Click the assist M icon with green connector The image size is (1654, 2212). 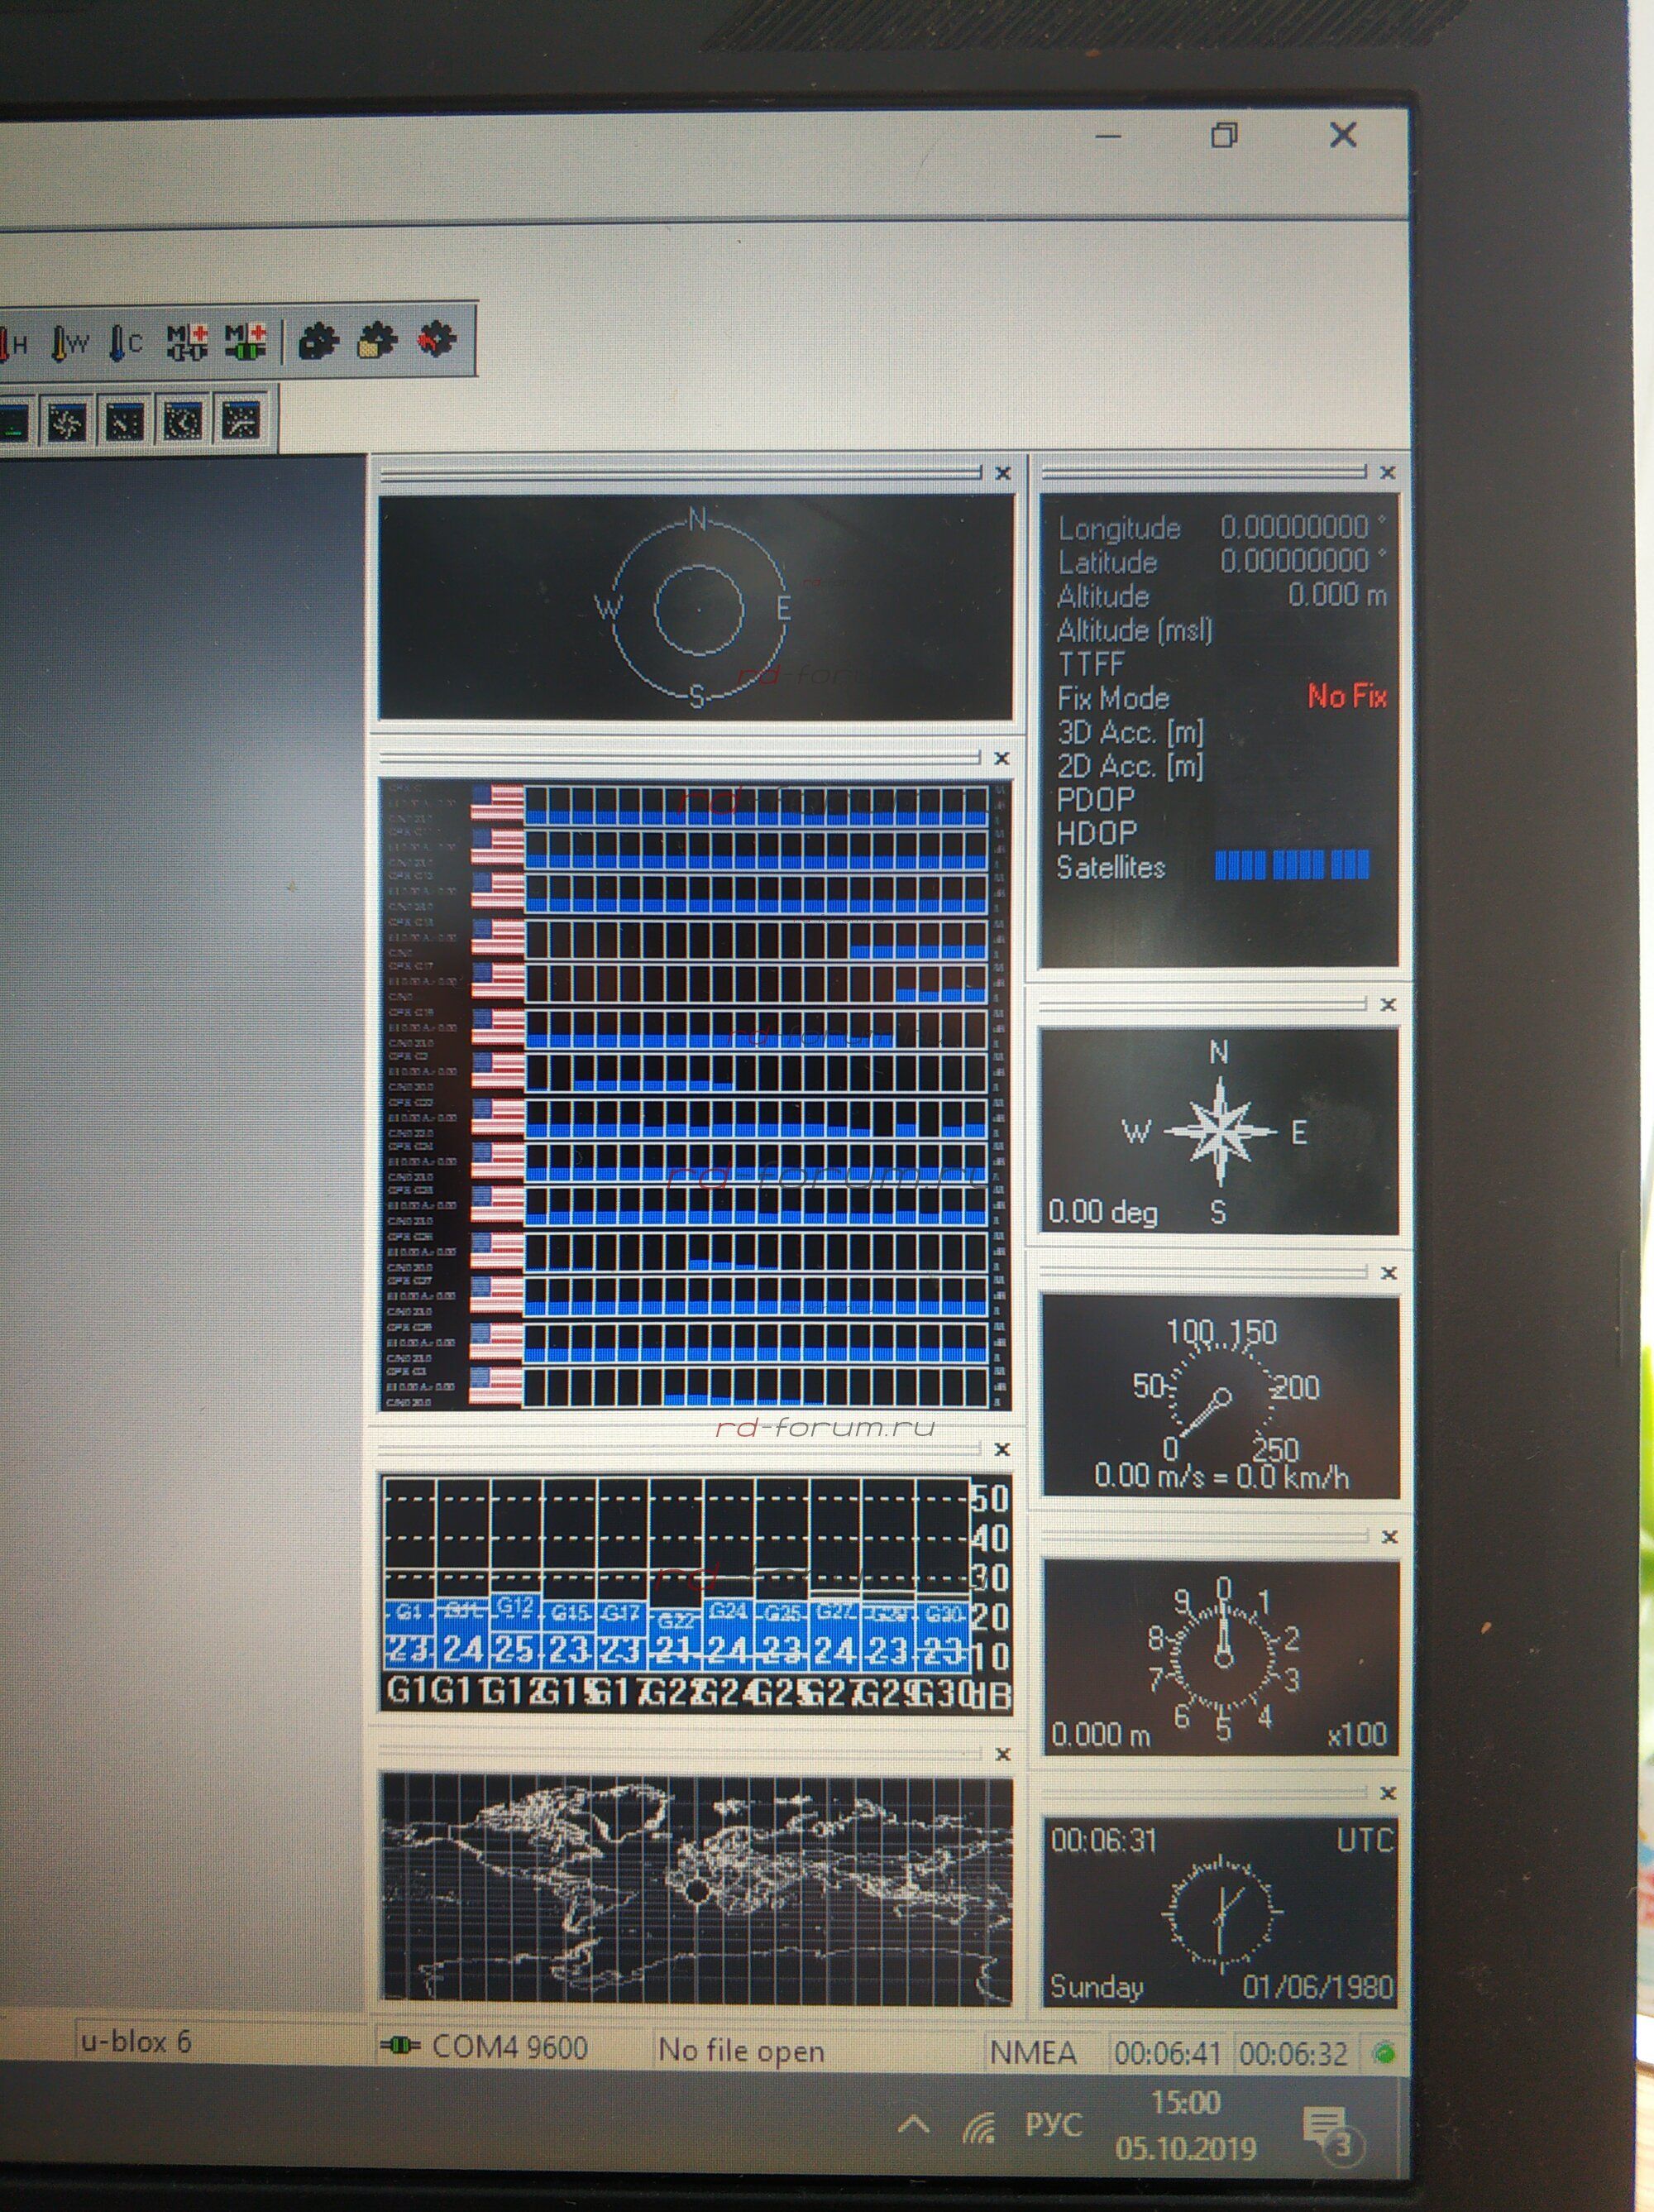(245, 342)
